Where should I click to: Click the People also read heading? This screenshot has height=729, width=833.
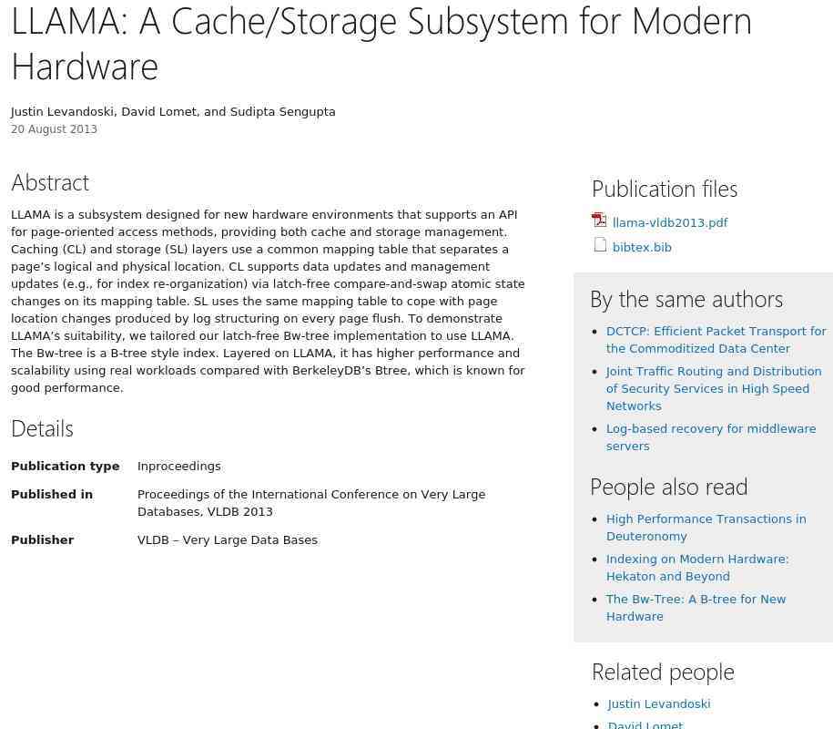click(x=668, y=487)
